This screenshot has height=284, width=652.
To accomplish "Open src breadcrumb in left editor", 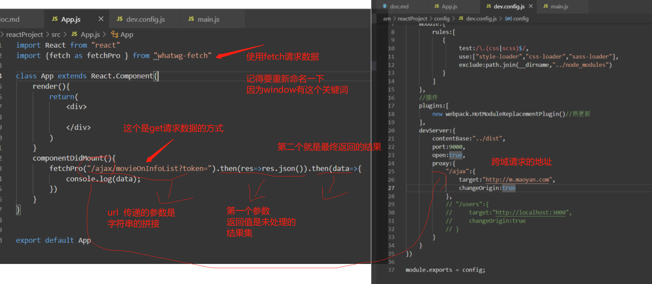I will [56, 35].
